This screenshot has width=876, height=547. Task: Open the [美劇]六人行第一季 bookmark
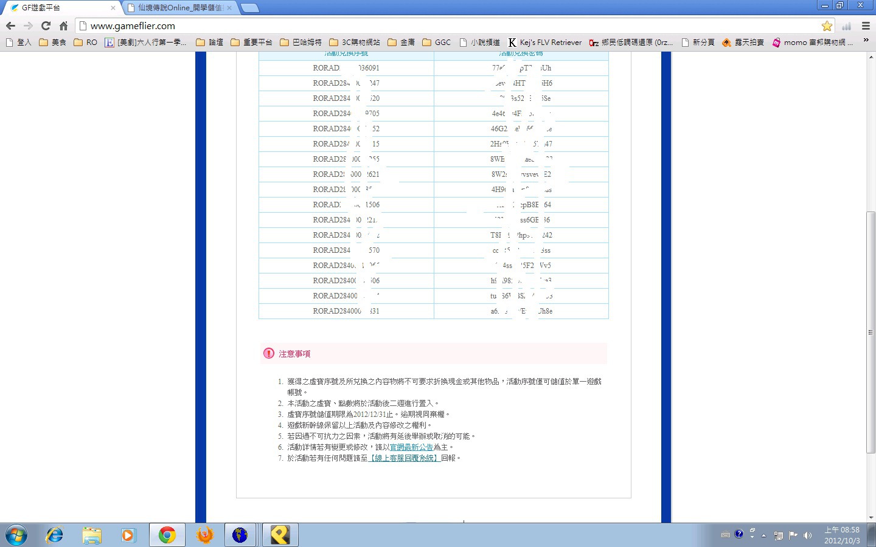146,43
